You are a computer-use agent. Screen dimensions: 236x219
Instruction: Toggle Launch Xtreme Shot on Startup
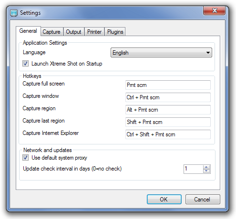coord(25,64)
